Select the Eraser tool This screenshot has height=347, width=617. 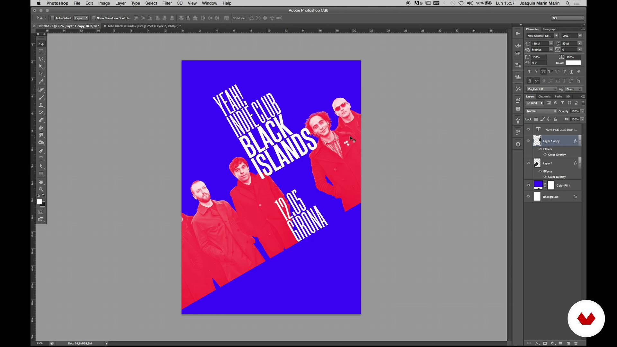pos(41,120)
